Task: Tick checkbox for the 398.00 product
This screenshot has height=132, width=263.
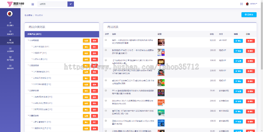Action: point(106,110)
